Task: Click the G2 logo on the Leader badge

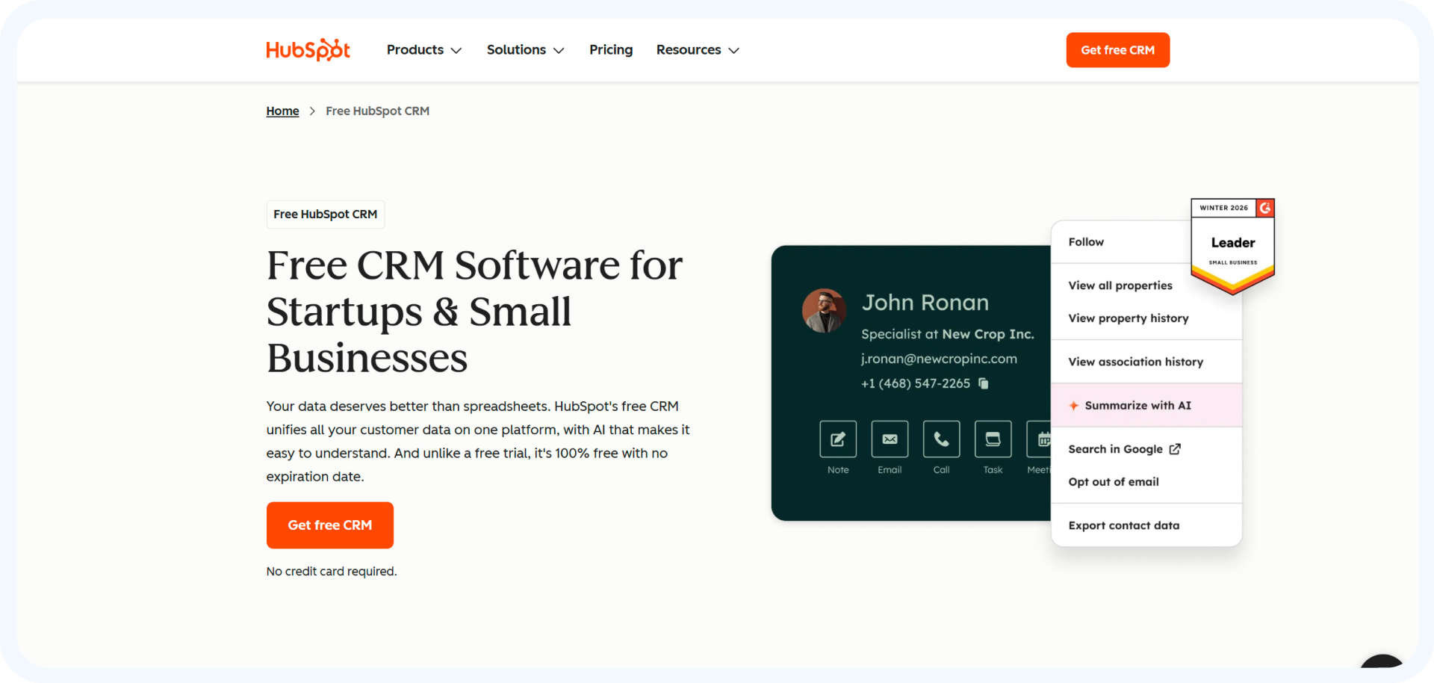Action: pyautogui.click(x=1264, y=208)
